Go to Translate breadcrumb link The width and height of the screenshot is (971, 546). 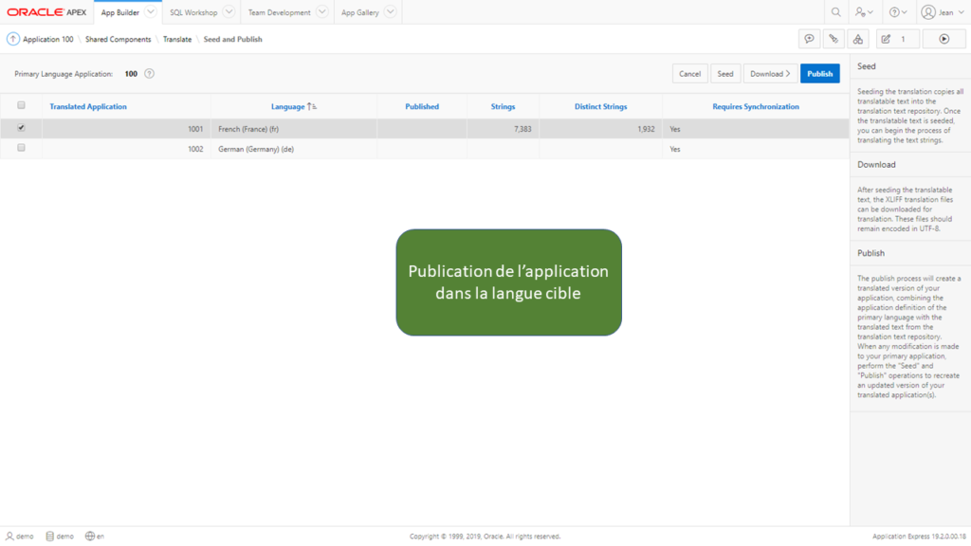click(177, 39)
